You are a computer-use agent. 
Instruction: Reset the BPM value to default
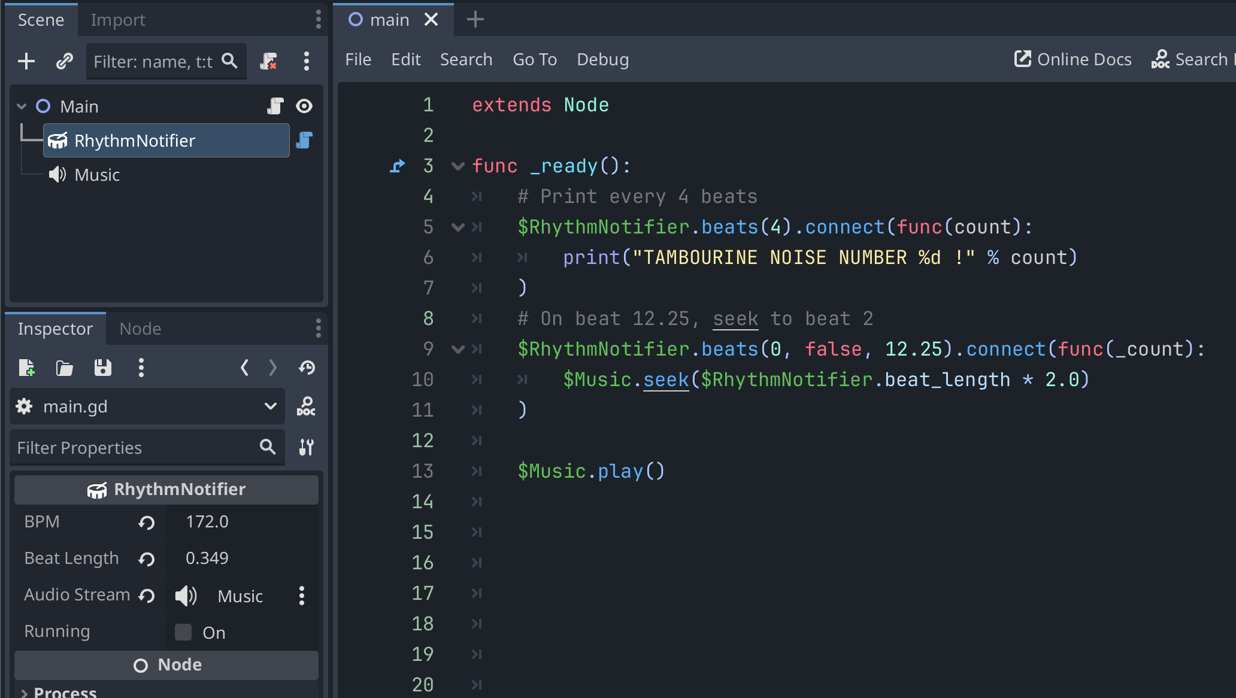147,523
